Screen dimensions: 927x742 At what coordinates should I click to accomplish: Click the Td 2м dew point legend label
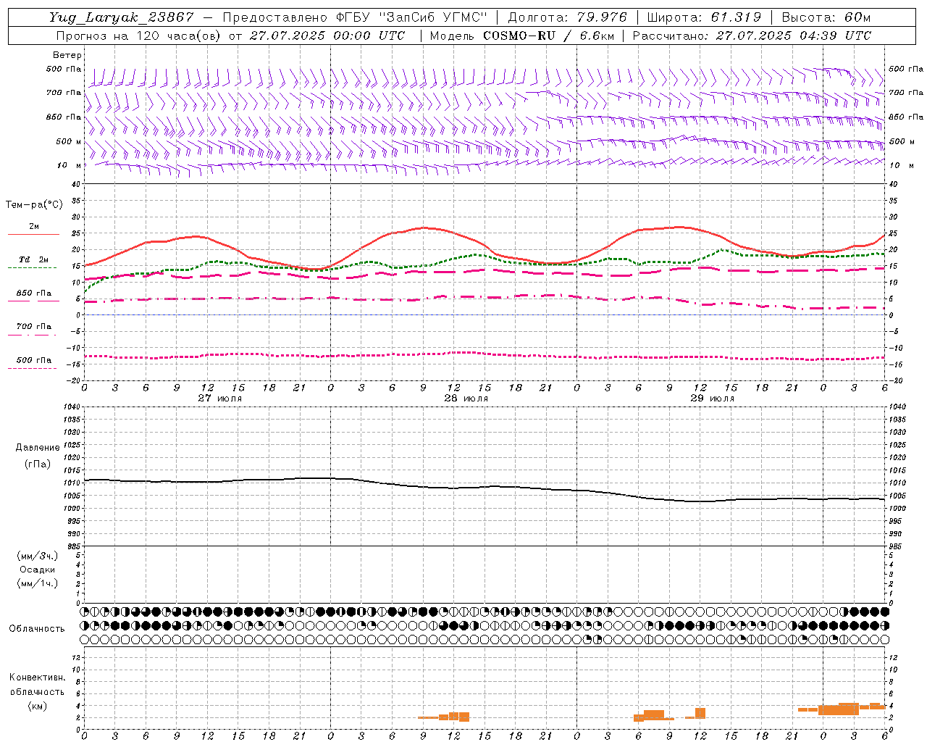pyautogui.click(x=34, y=259)
